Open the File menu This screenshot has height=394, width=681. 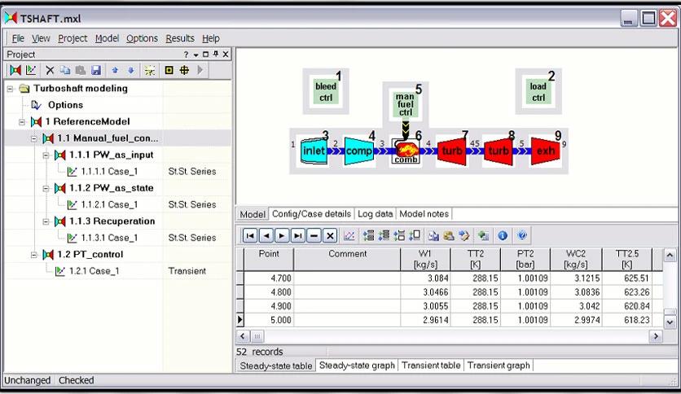click(x=18, y=38)
